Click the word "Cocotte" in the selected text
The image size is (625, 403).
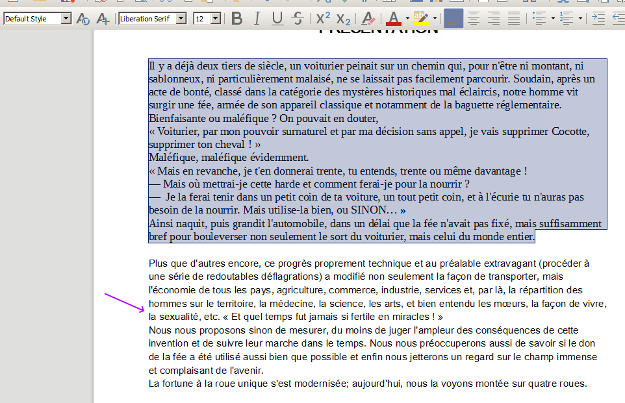[x=569, y=131]
